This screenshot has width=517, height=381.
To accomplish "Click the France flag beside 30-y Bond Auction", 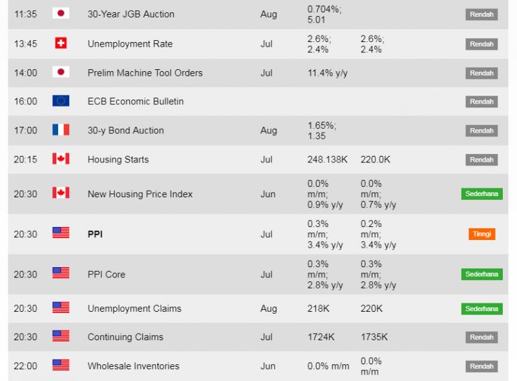I will 61,130.
